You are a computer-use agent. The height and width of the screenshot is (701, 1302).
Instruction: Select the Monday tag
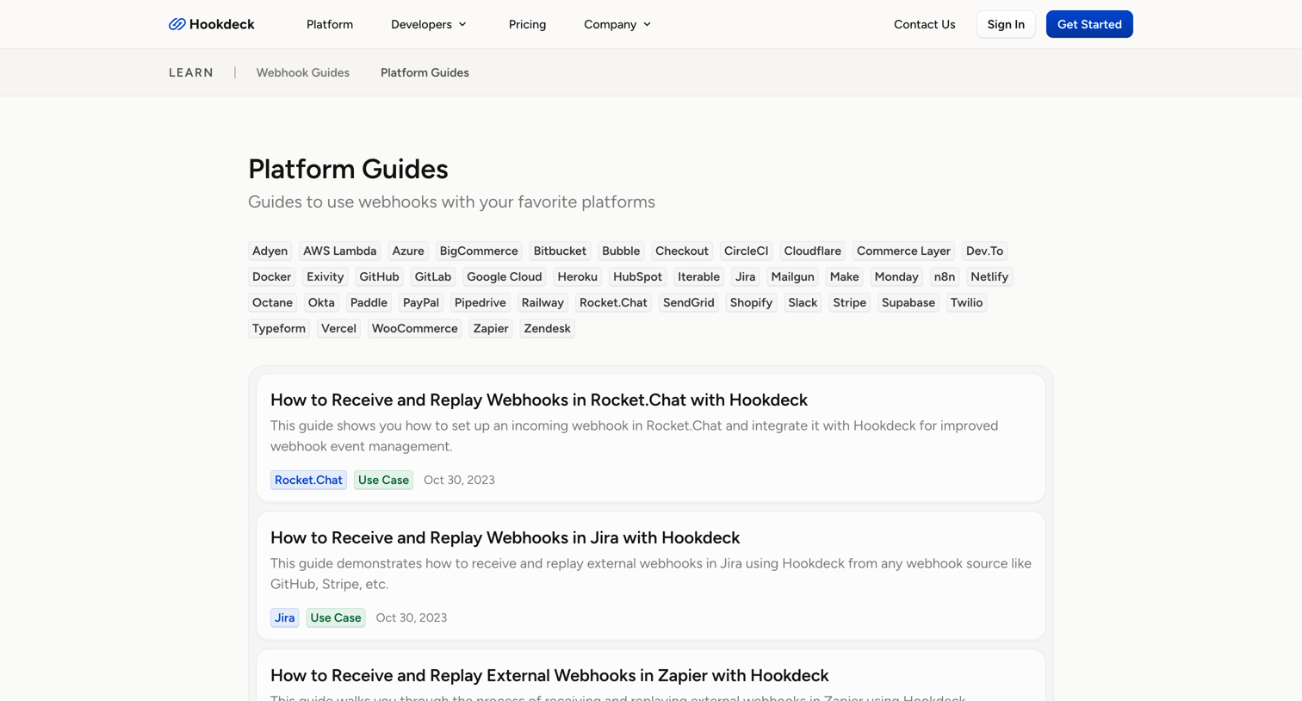896,276
